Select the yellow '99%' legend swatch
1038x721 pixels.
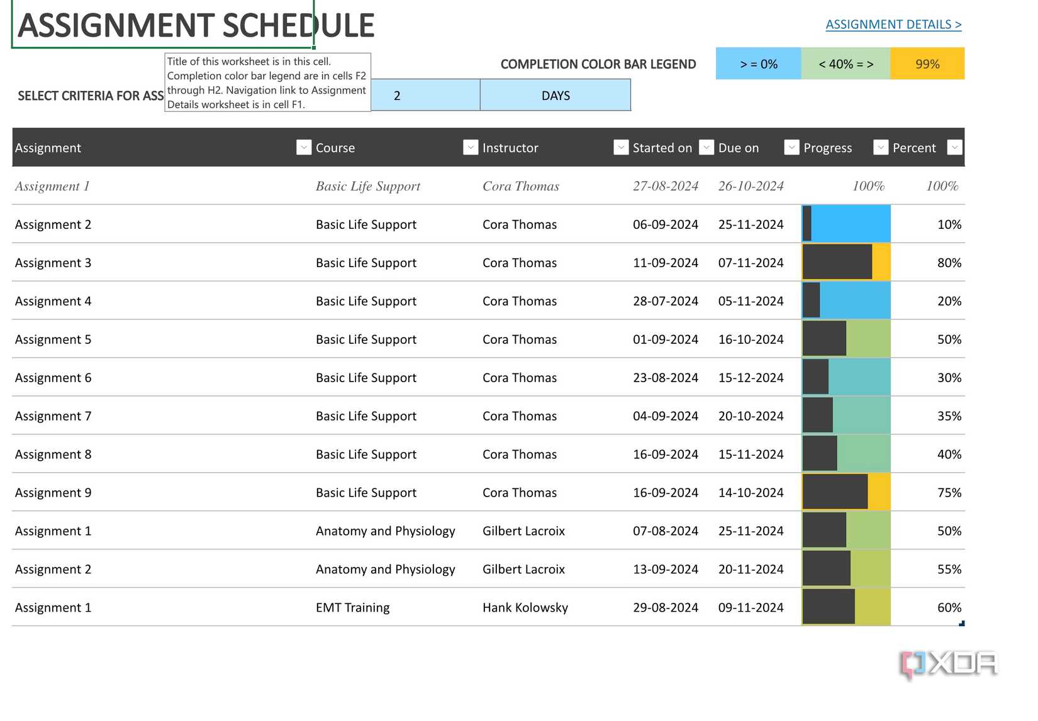[x=927, y=63]
